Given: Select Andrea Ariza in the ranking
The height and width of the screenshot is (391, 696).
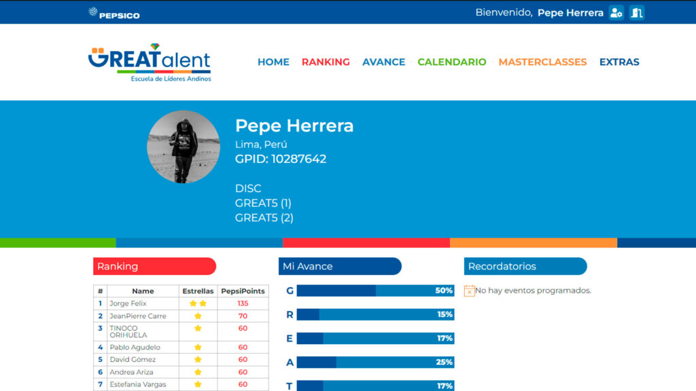Looking at the screenshot, I should 131,372.
